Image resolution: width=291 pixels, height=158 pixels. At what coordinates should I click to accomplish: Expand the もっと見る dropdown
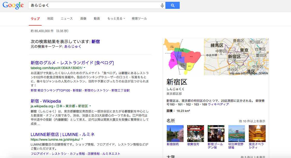tap(116, 19)
